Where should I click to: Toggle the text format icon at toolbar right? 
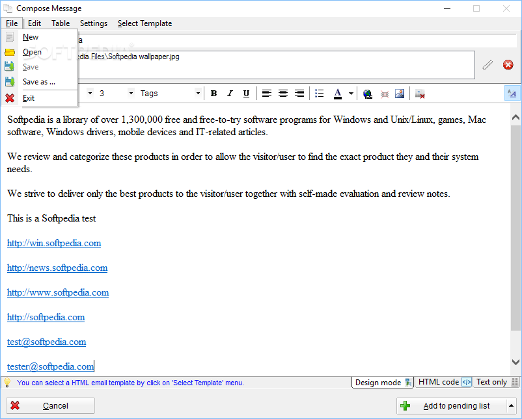[x=512, y=94]
